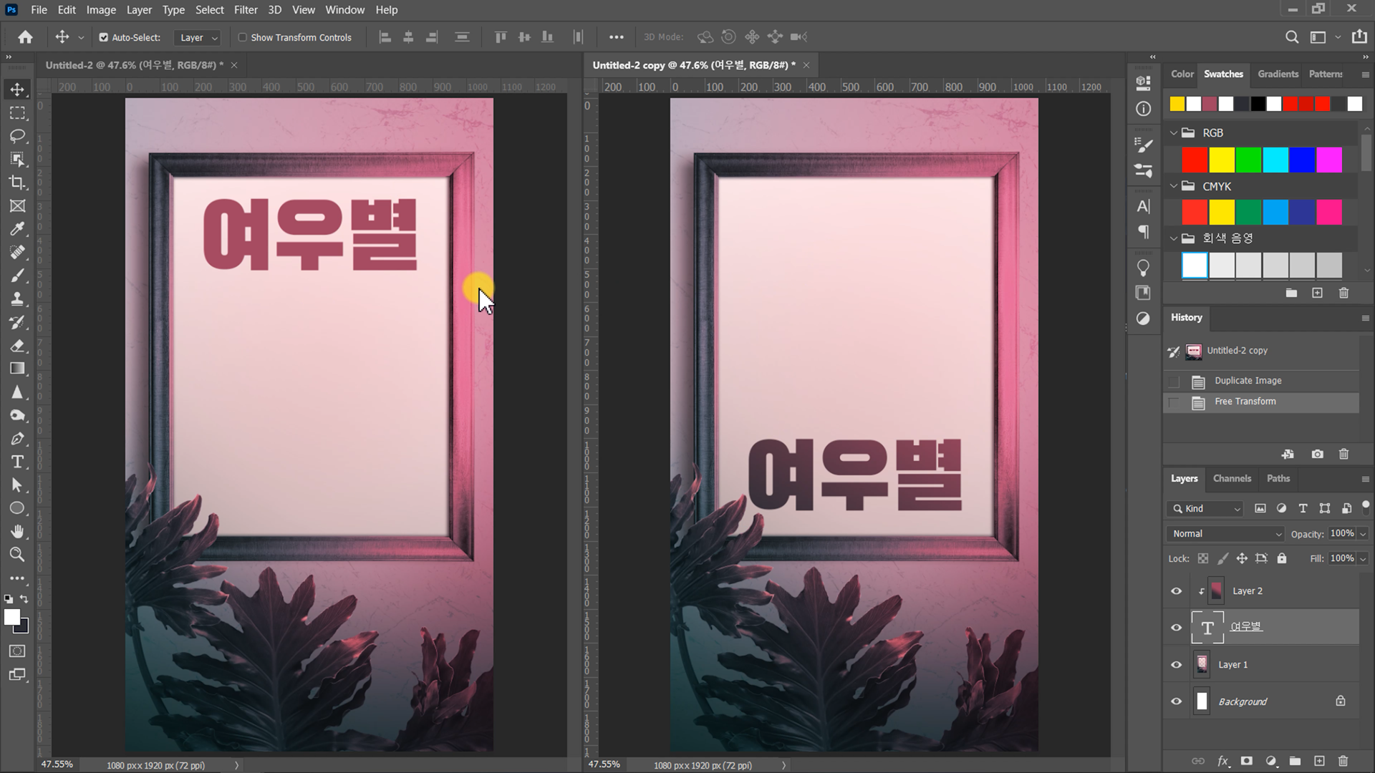Viewport: 1375px width, 773px height.
Task: Collapse the CMYK swatch folder
Action: click(x=1173, y=186)
